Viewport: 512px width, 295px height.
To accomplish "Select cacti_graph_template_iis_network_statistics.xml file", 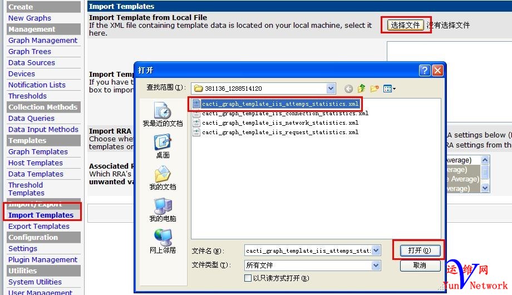I will coord(280,123).
